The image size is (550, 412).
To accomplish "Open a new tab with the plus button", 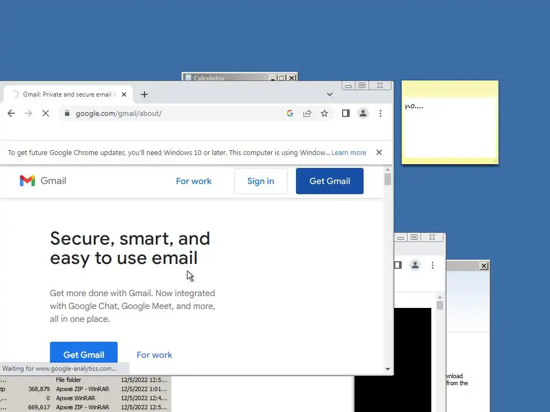I will point(144,94).
